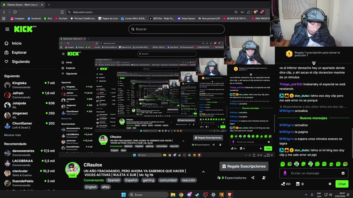Insert the angry green emote
Image resolution: width=353 pixels, height=198 pixels.
[290, 164]
